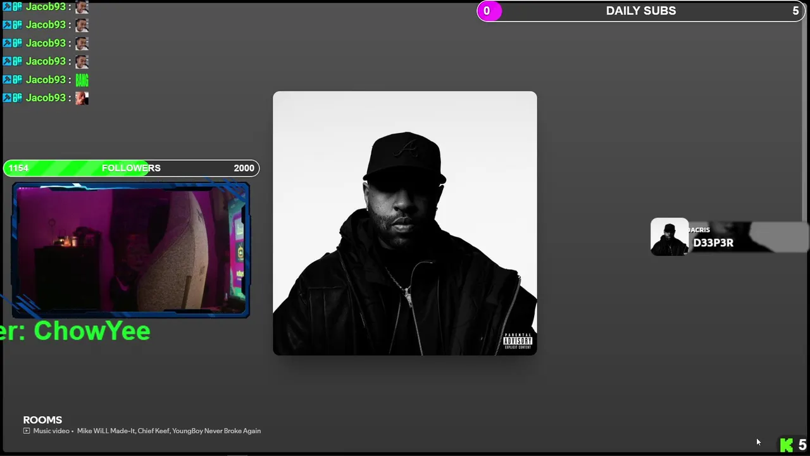810x456 pixels.
Task: Click the OG badge on the last chat message
Action: 18,98
